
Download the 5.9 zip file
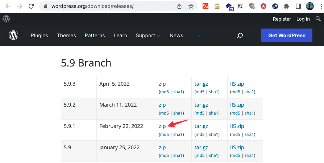tap(162, 147)
